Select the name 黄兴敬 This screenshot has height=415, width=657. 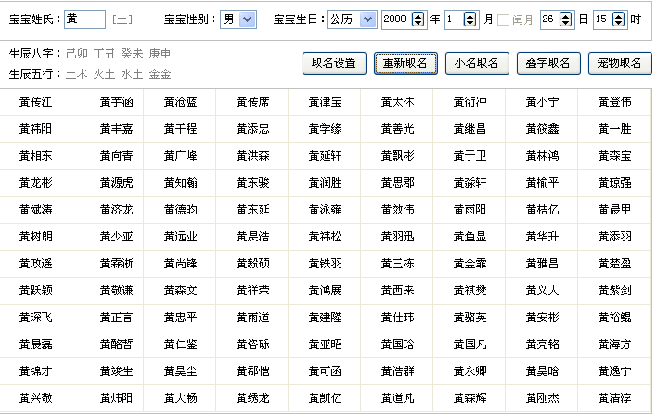pos(35,397)
